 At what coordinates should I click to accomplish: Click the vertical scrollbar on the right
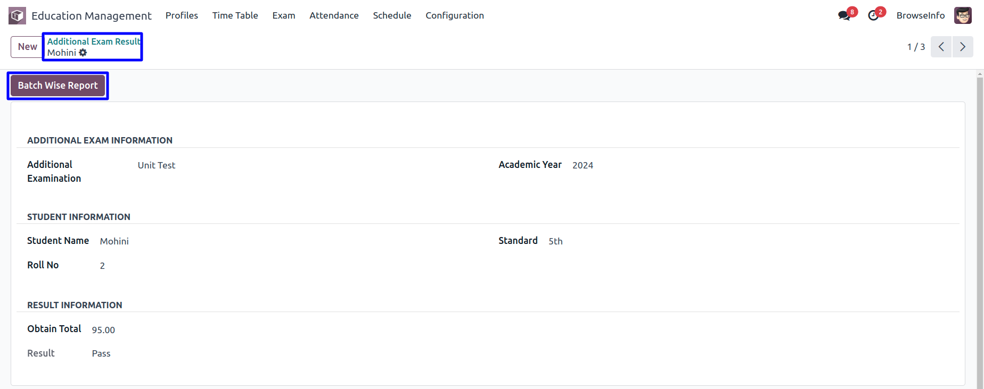pos(980,230)
